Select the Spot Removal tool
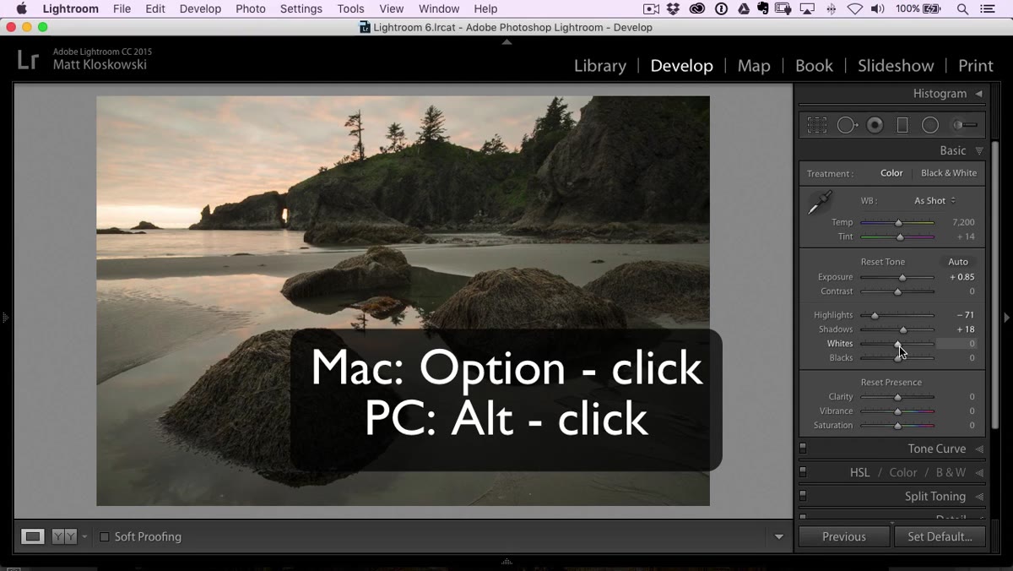 847,125
